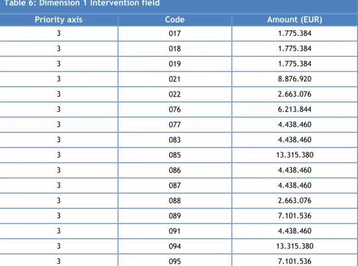Select amount 2.663.076 in code 022 row
The image size is (358, 266).
[x=295, y=94]
